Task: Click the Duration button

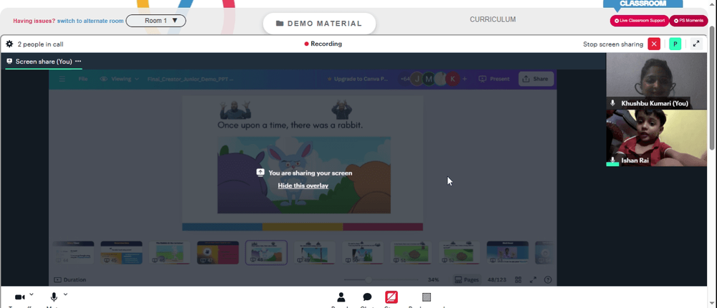Action: [70, 279]
